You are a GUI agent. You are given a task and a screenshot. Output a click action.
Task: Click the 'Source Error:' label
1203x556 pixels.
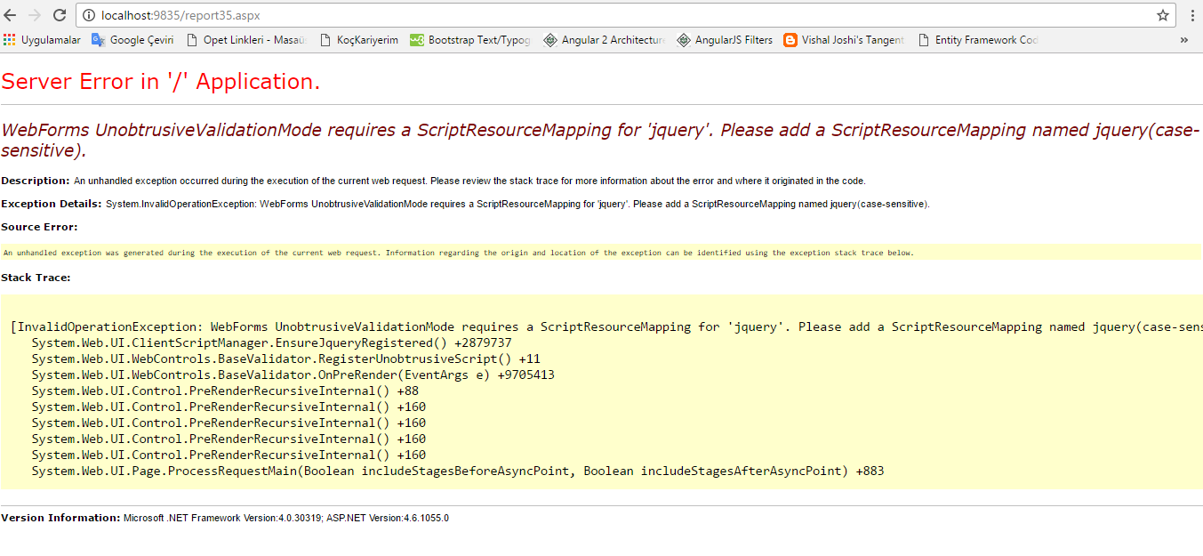tap(39, 227)
